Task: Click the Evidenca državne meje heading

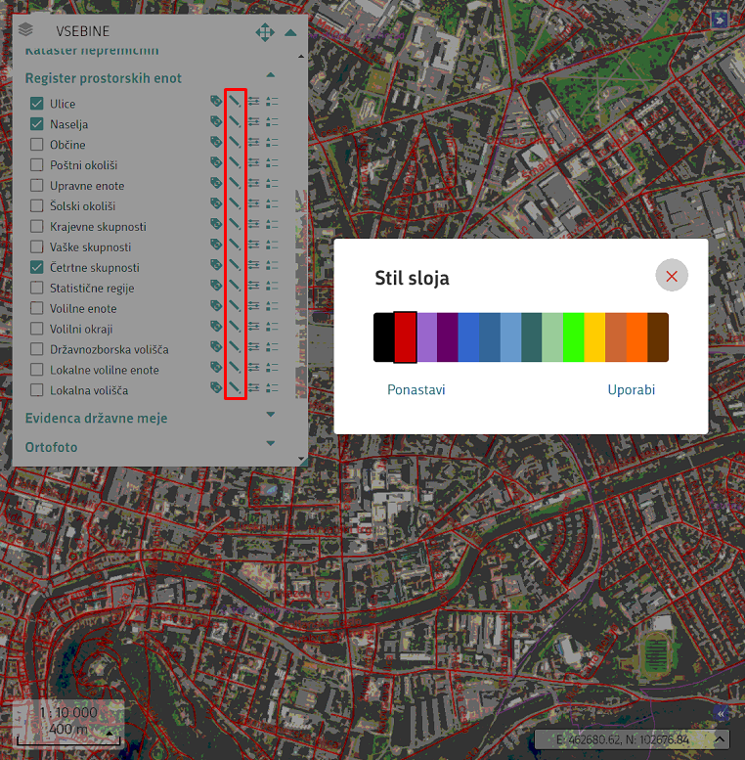Action: click(97, 418)
